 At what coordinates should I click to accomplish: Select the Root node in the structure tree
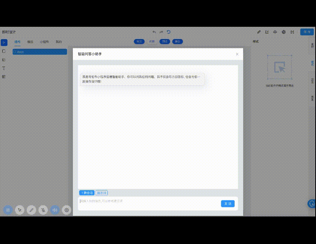click(x=40, y=52)
